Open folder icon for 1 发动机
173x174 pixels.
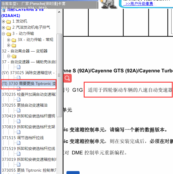click(x=8, y=21)
